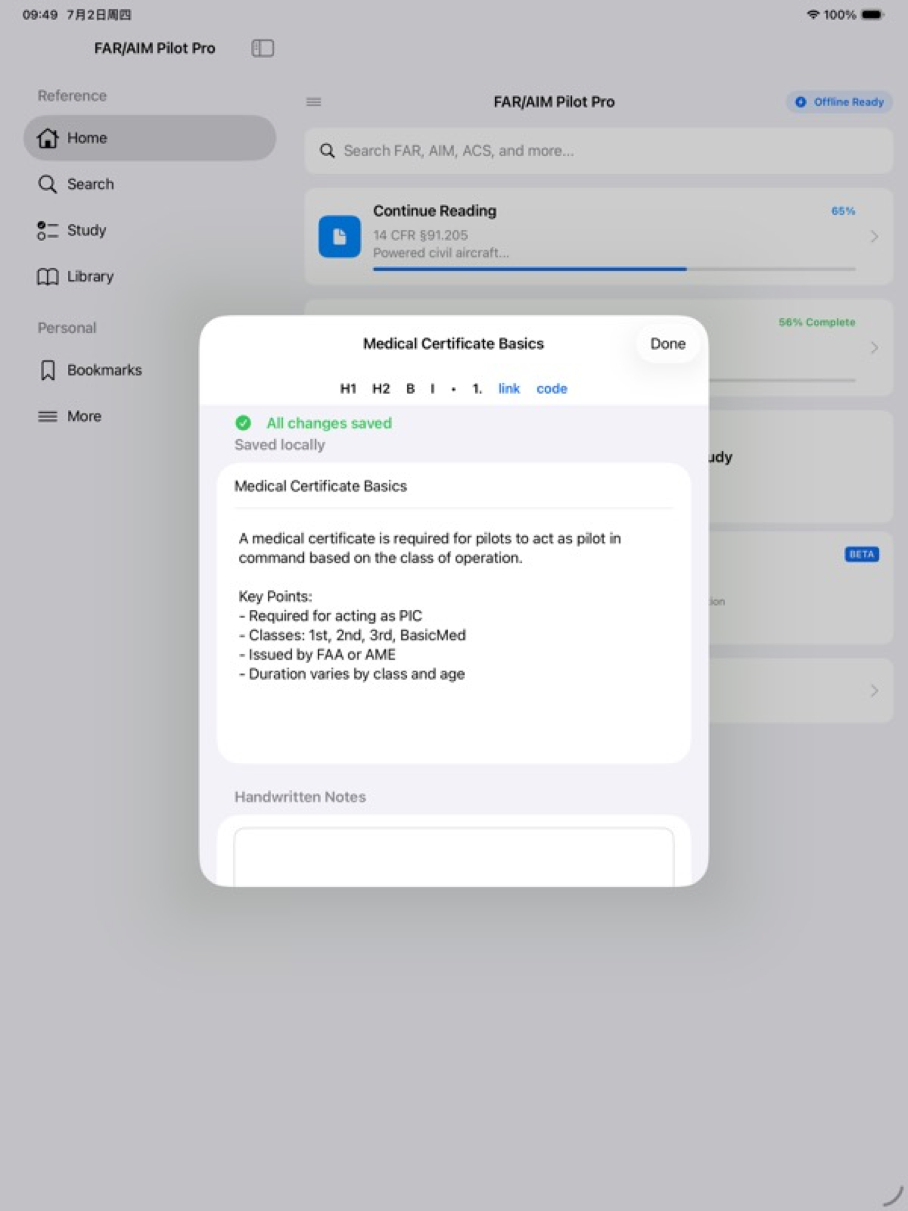Click the magnifier icon in search field
The height and width of the screenshot is (1211, 908).
pos(328,151)
